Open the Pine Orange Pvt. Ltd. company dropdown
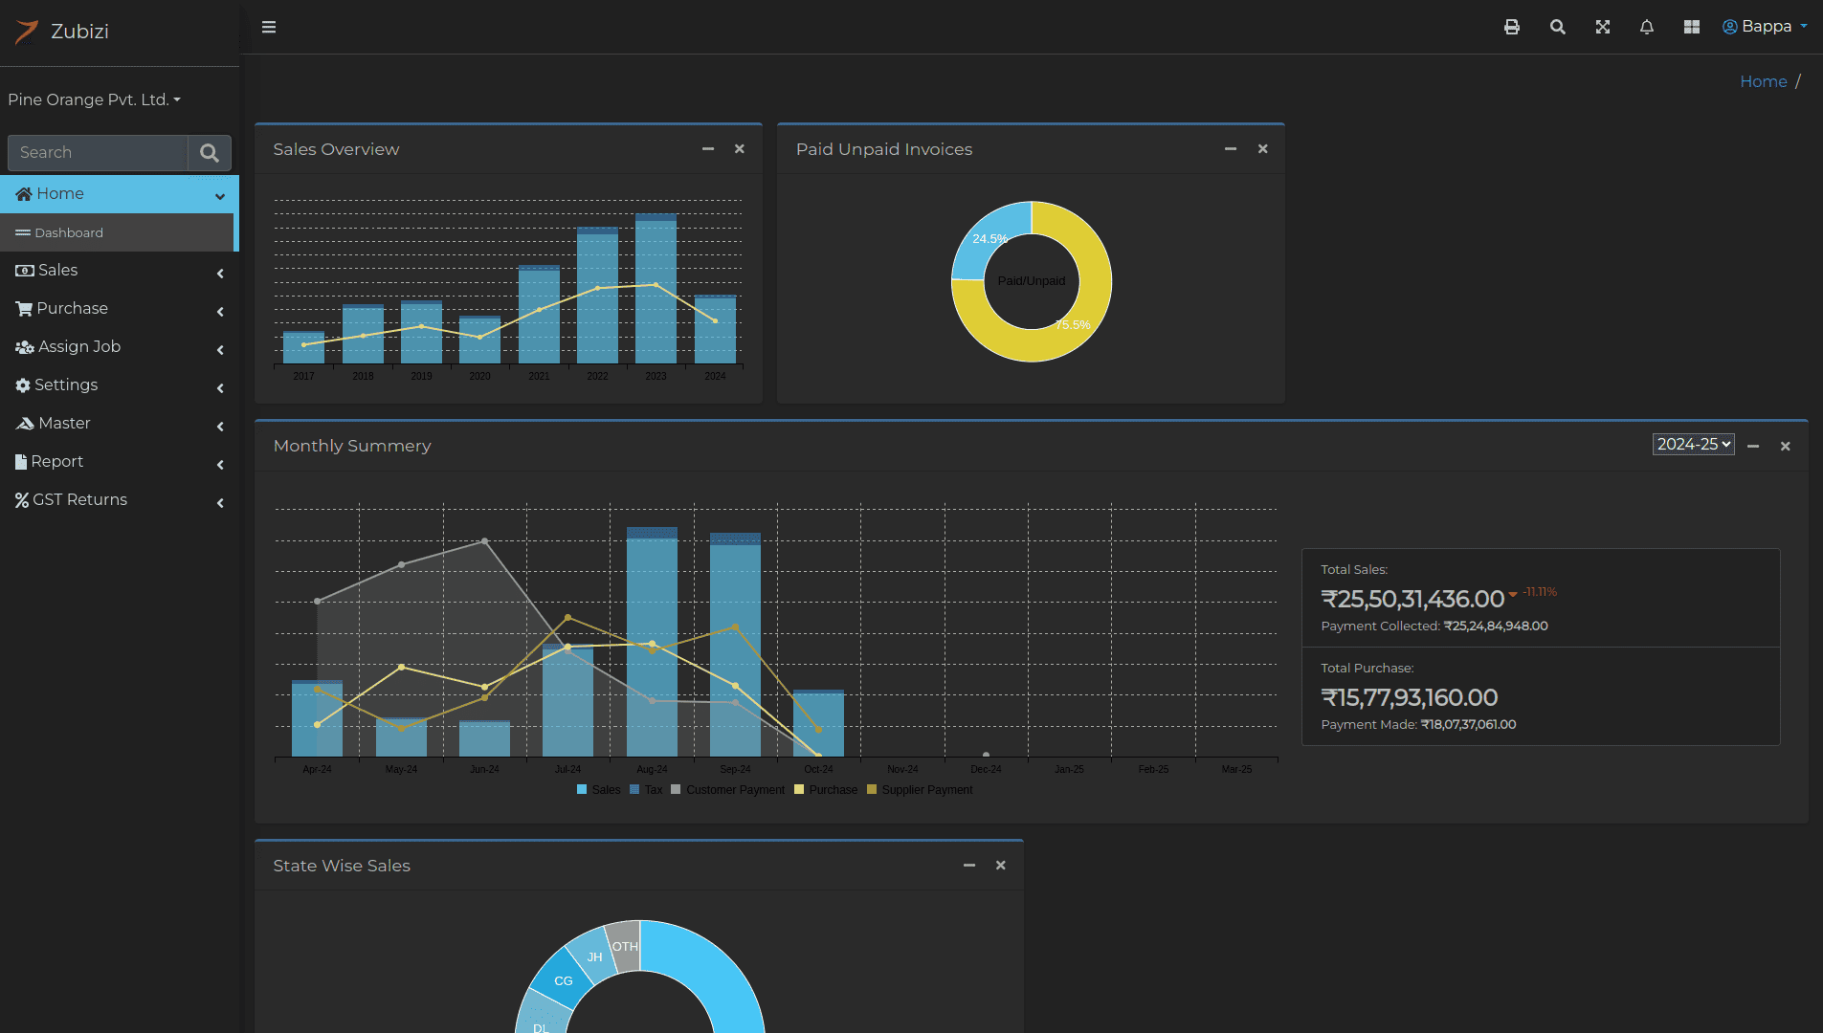Image resolution: width=1823 pixels, height=1033 pixels. pyautogui.click(x=94, y=99)
